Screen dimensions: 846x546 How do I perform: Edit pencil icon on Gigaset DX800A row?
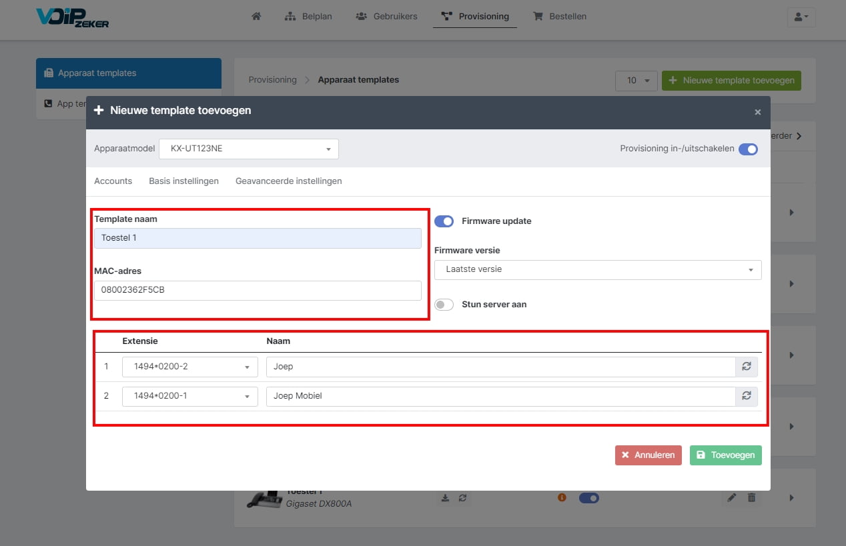click(732, 498)
